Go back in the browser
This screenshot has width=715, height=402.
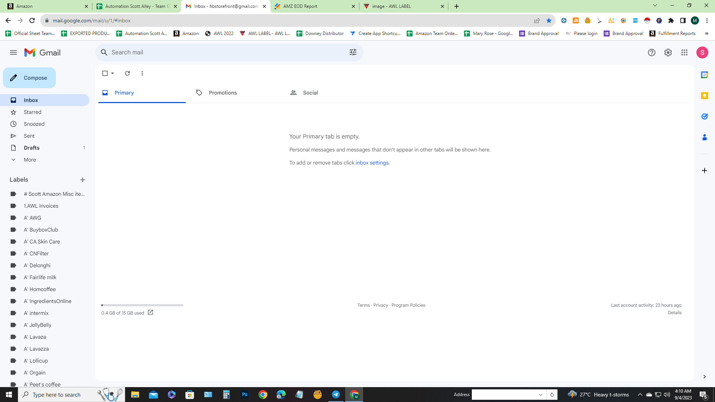click(8, 20)
